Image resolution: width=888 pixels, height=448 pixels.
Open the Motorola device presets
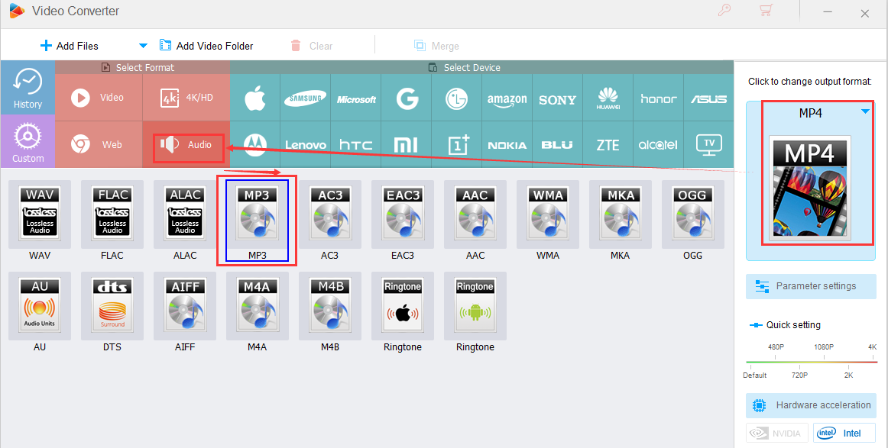click(x=254, y=145)
